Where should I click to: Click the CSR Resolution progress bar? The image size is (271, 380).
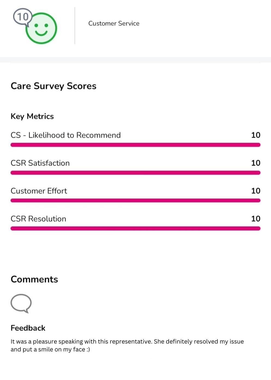coord(135,228)
